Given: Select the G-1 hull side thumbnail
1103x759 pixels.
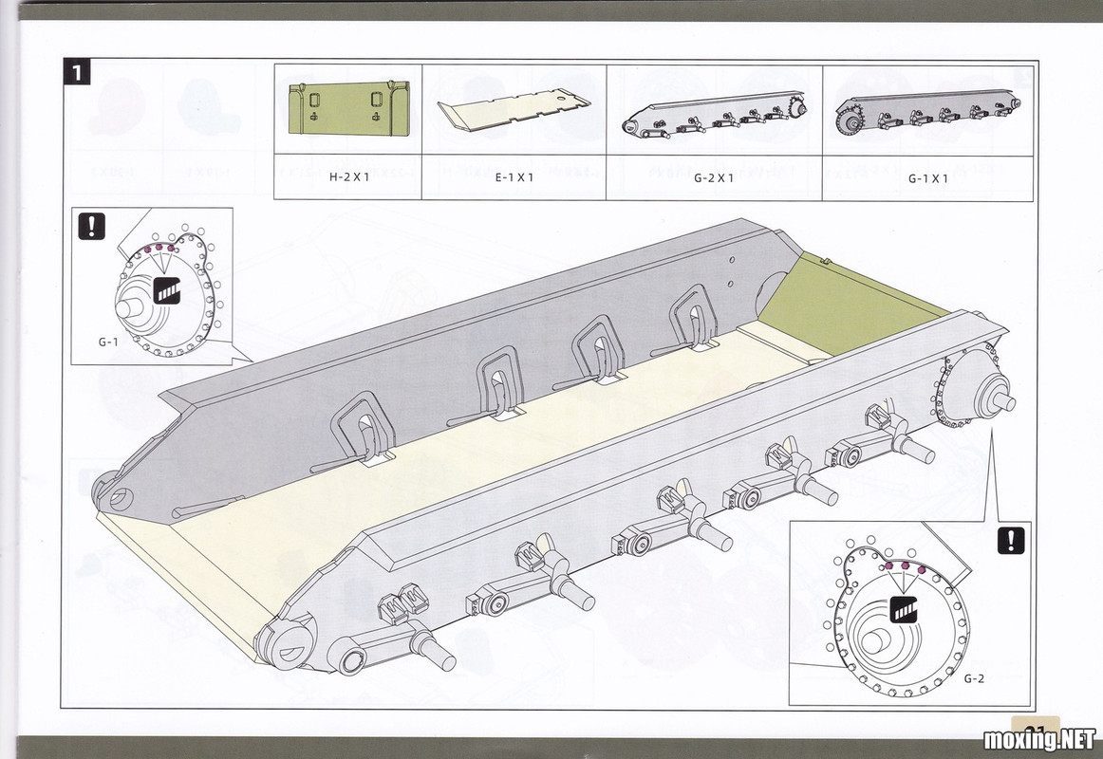Looking at the screenshot, I should point(928,111).
